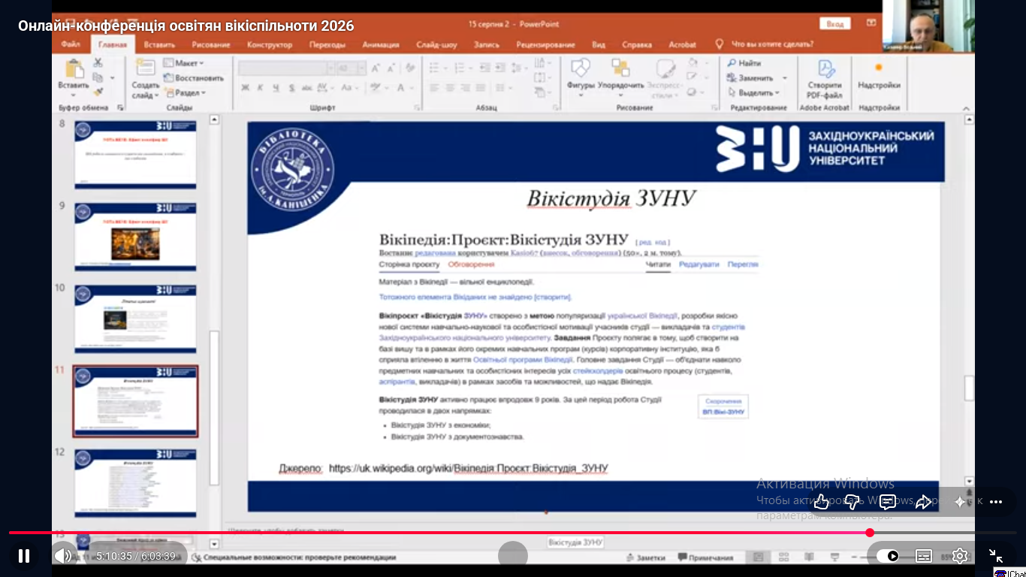This screenshot has height=577, width=1026.
Task: Open the Фигуры shapes gallery
Action: [x=581, y=77]
